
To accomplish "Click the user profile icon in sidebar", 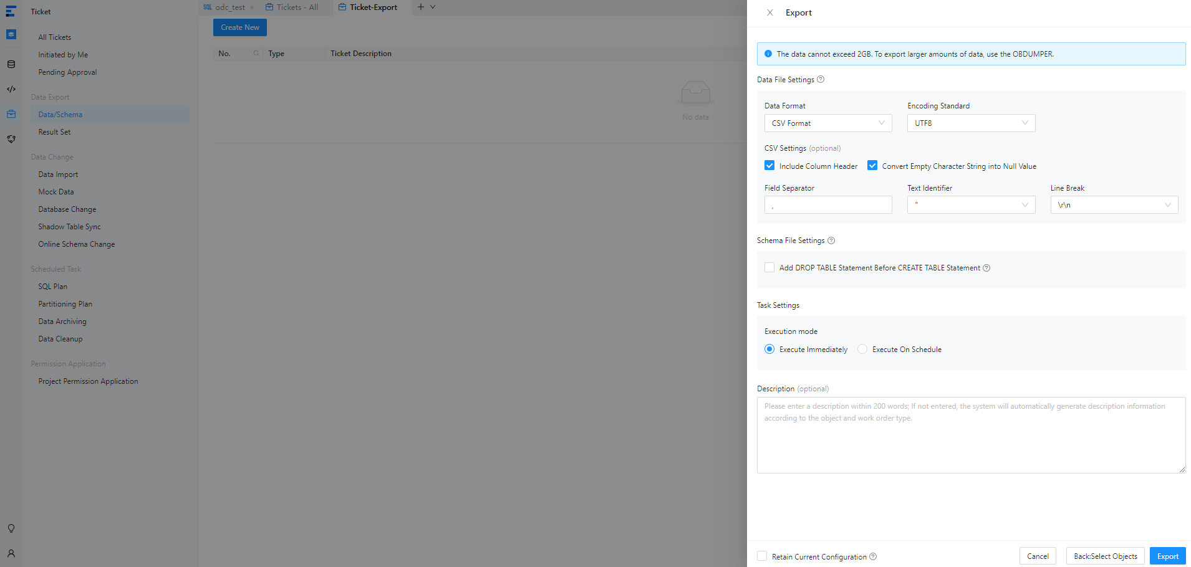I will (11, 553).
